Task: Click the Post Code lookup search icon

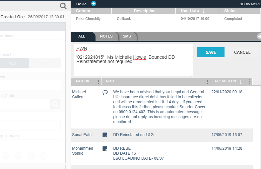Action: click(55, 104)
